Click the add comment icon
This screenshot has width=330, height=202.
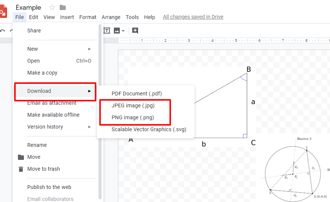135,31
